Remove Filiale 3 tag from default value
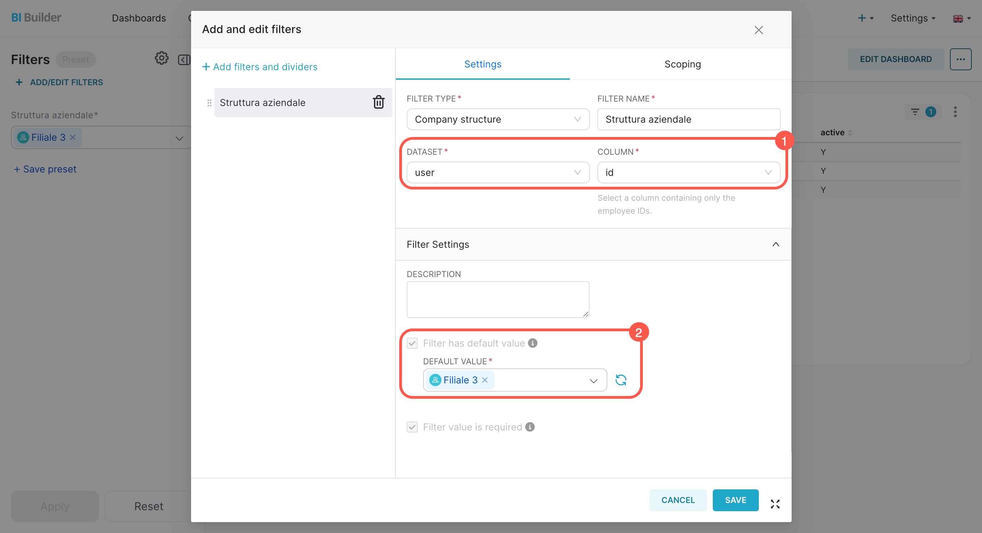 point(485,380)
